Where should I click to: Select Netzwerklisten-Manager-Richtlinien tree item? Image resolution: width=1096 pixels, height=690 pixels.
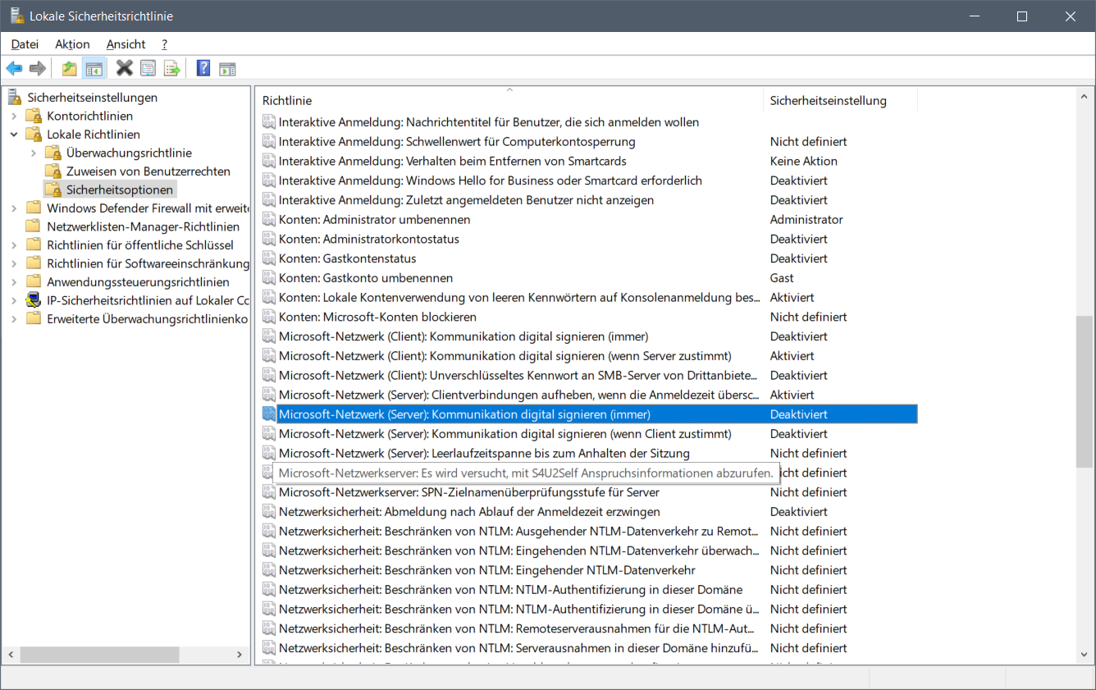click(143, 226)
